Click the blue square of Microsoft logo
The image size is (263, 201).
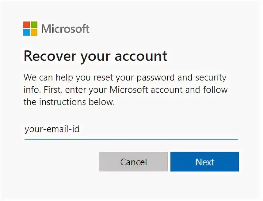[x=27, y=32]
